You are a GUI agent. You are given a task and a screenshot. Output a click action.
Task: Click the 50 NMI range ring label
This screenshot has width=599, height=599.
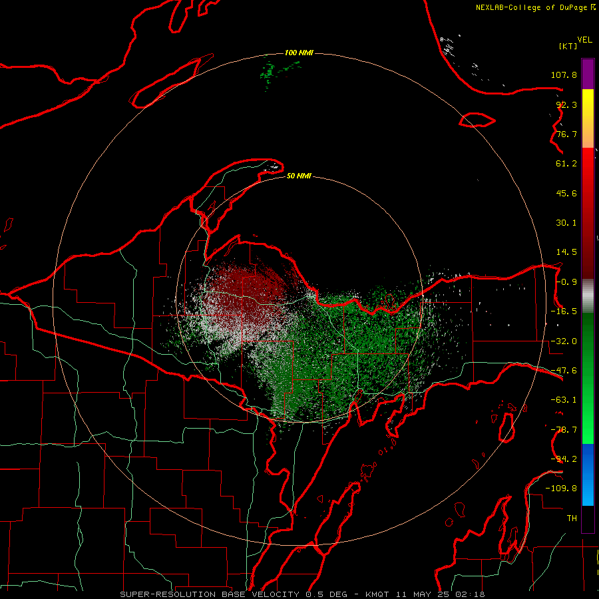coord(299,176)
